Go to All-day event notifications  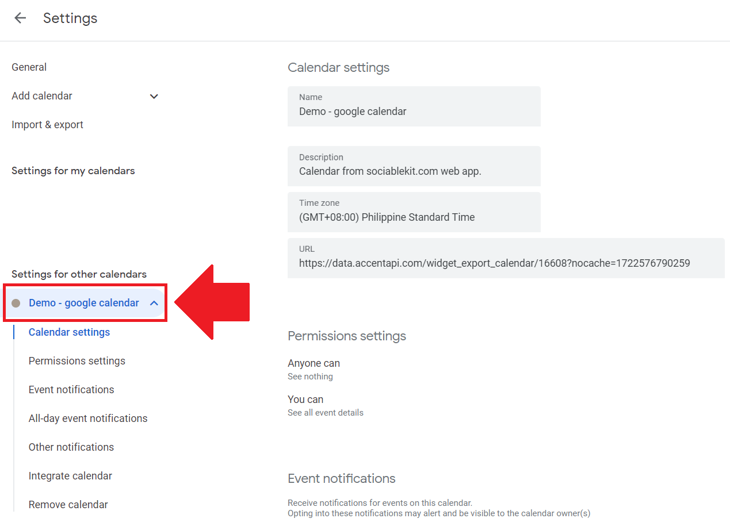coord(88,419)
